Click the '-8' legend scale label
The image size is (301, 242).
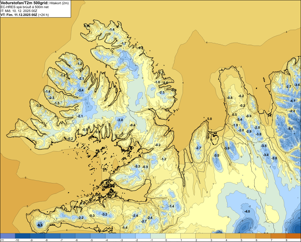pyautogui.click(x=46, y=240)
